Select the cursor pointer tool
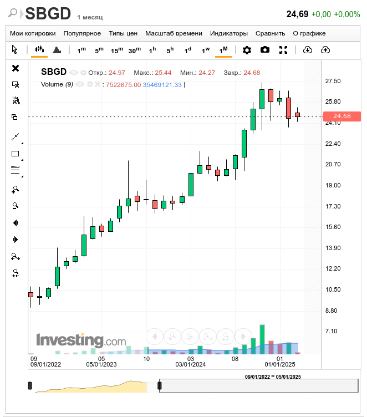 coord(14,49)
